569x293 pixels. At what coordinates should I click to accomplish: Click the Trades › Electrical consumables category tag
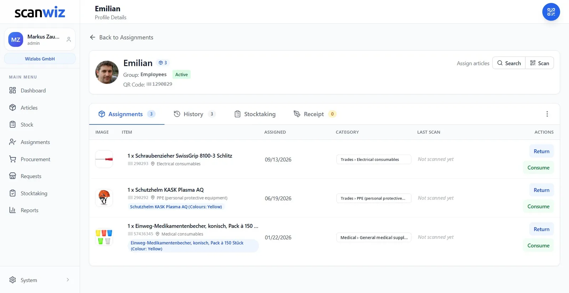point(374,159)
